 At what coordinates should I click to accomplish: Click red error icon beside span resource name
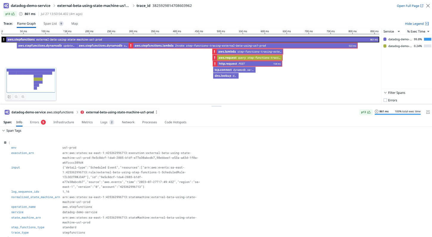[82, 112]
